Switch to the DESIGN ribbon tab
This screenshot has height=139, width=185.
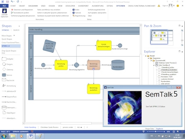tap(51, 6)
